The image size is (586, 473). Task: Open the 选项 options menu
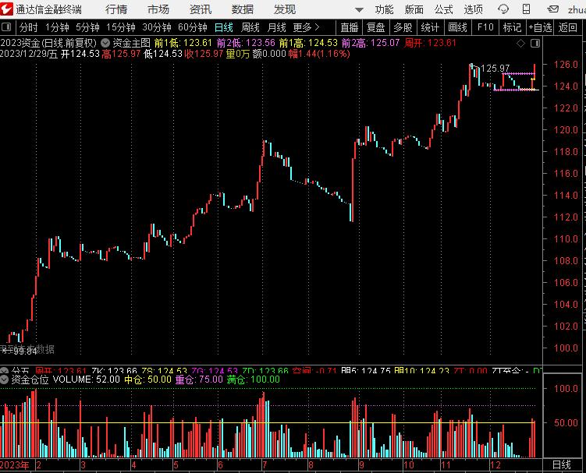tap(473, 9)
